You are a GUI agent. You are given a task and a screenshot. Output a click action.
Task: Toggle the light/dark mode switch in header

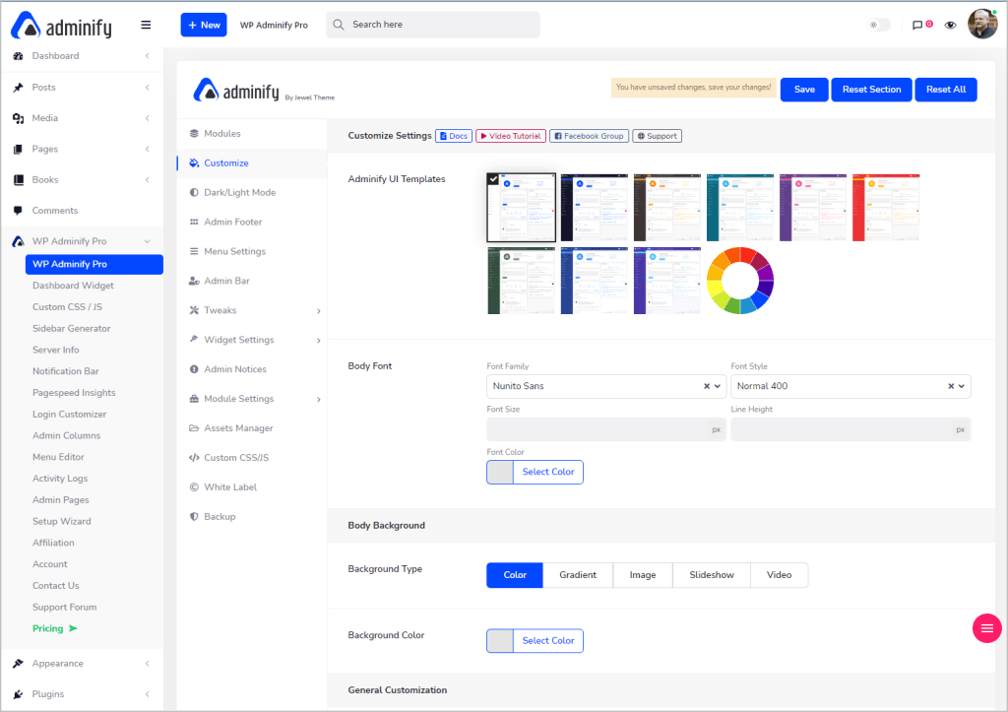point(879,25)
